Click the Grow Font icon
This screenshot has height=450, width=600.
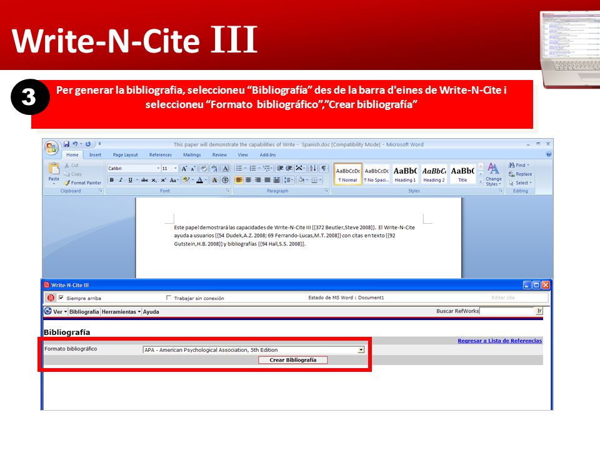click(x=184, y=168)
